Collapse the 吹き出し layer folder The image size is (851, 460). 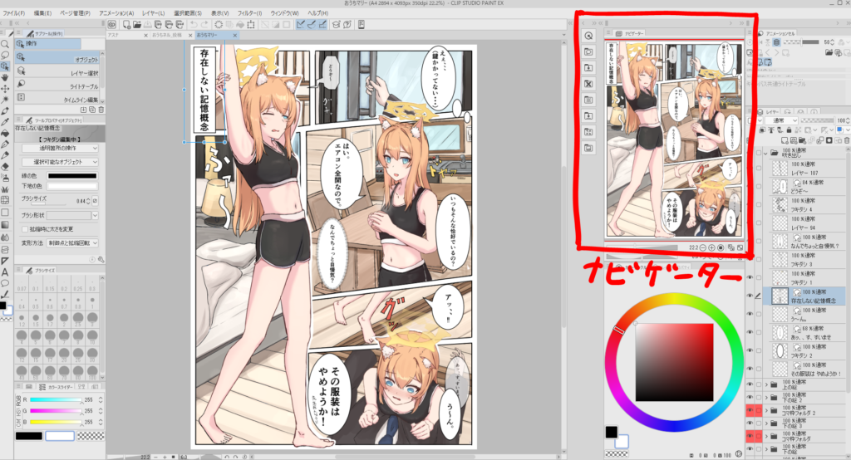[x=765, y=153]
